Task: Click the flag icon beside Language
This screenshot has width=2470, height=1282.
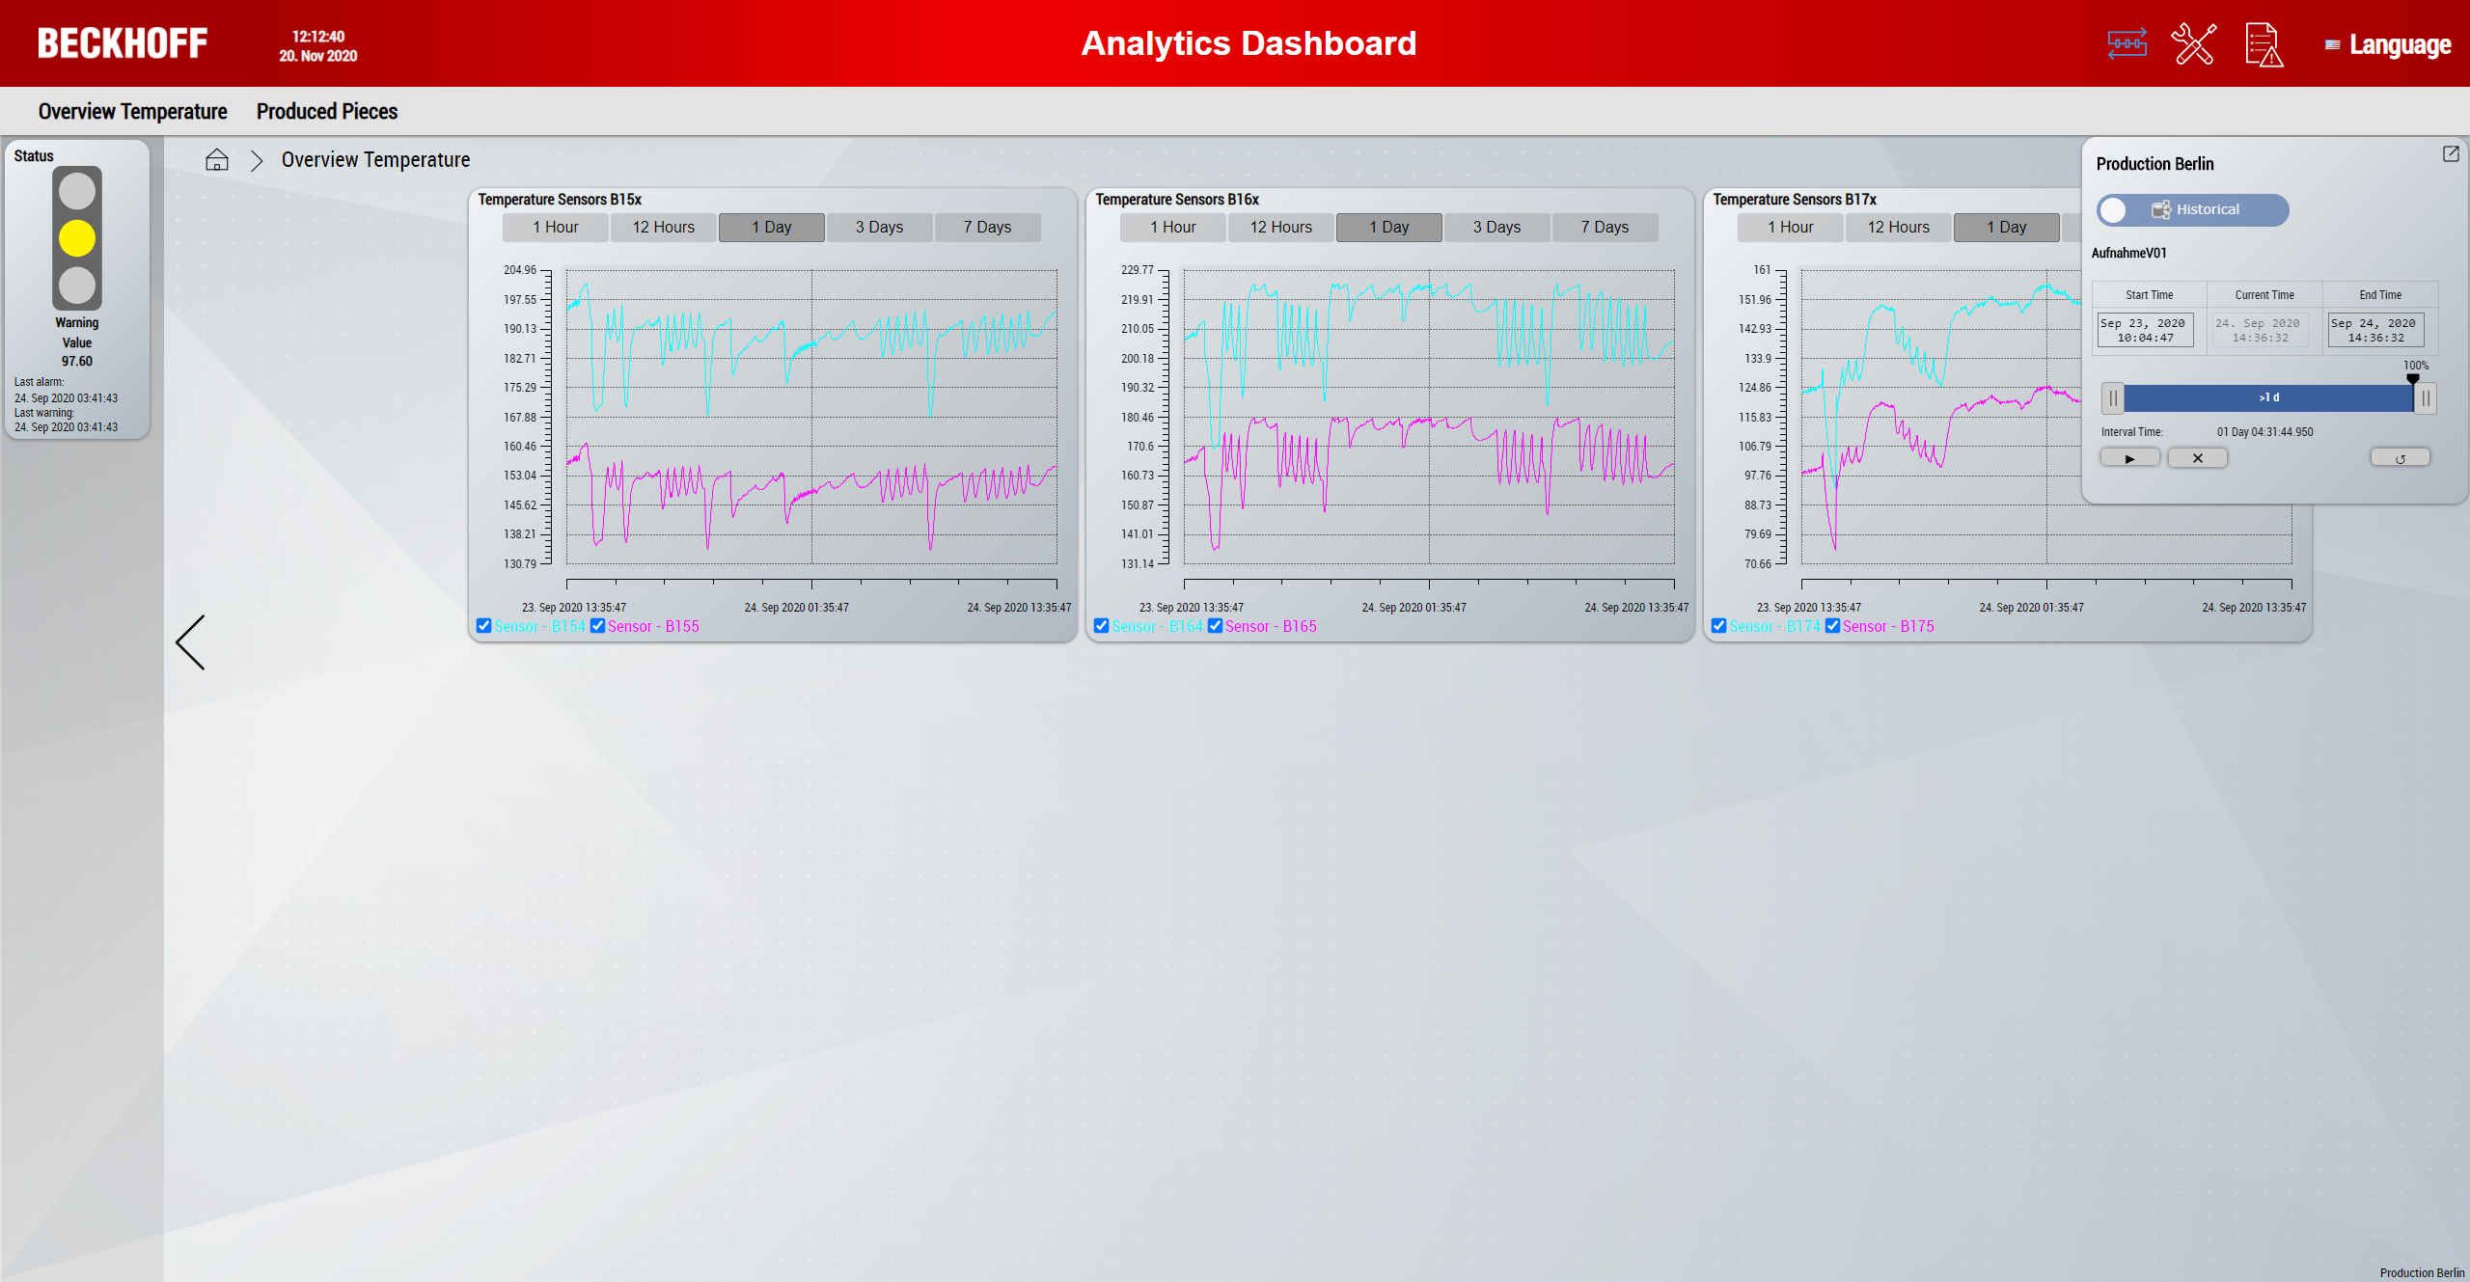Action: 2332,44
